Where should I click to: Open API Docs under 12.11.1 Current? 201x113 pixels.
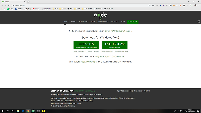pyautogui.click(x=125, y=52)
